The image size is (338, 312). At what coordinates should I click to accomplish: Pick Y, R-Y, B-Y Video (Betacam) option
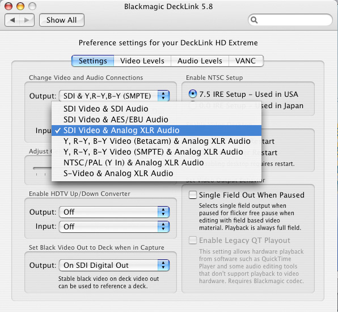click(x=157, y=141)
